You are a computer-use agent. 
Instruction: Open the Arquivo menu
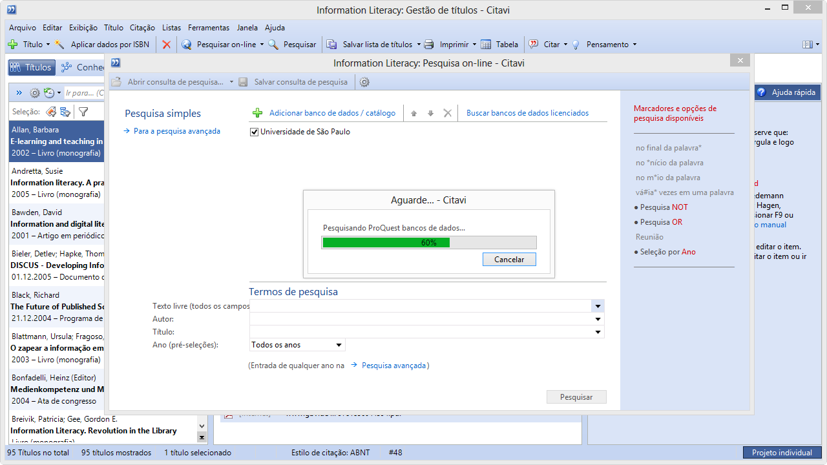click(23, 28)
